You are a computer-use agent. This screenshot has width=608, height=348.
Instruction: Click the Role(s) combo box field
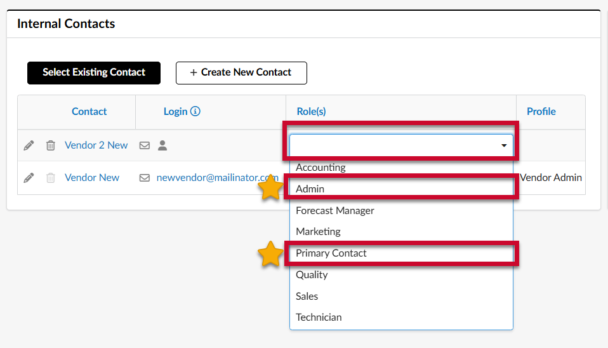tap(401, 145)
